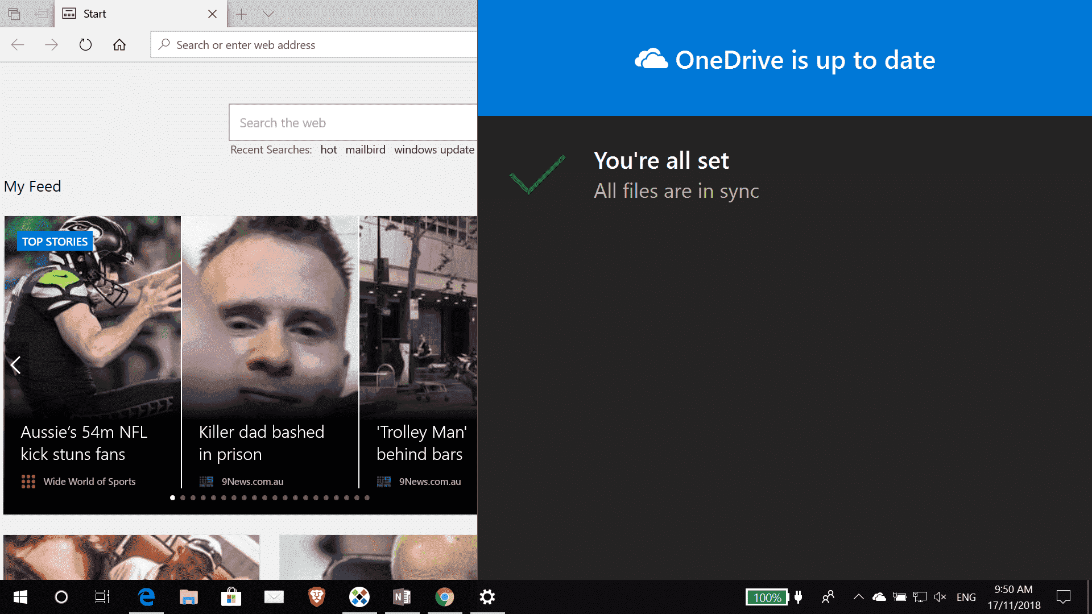Click the ENG language indicator
The height and width of the screenshot is (614, 1092).
tap(966, 598)
